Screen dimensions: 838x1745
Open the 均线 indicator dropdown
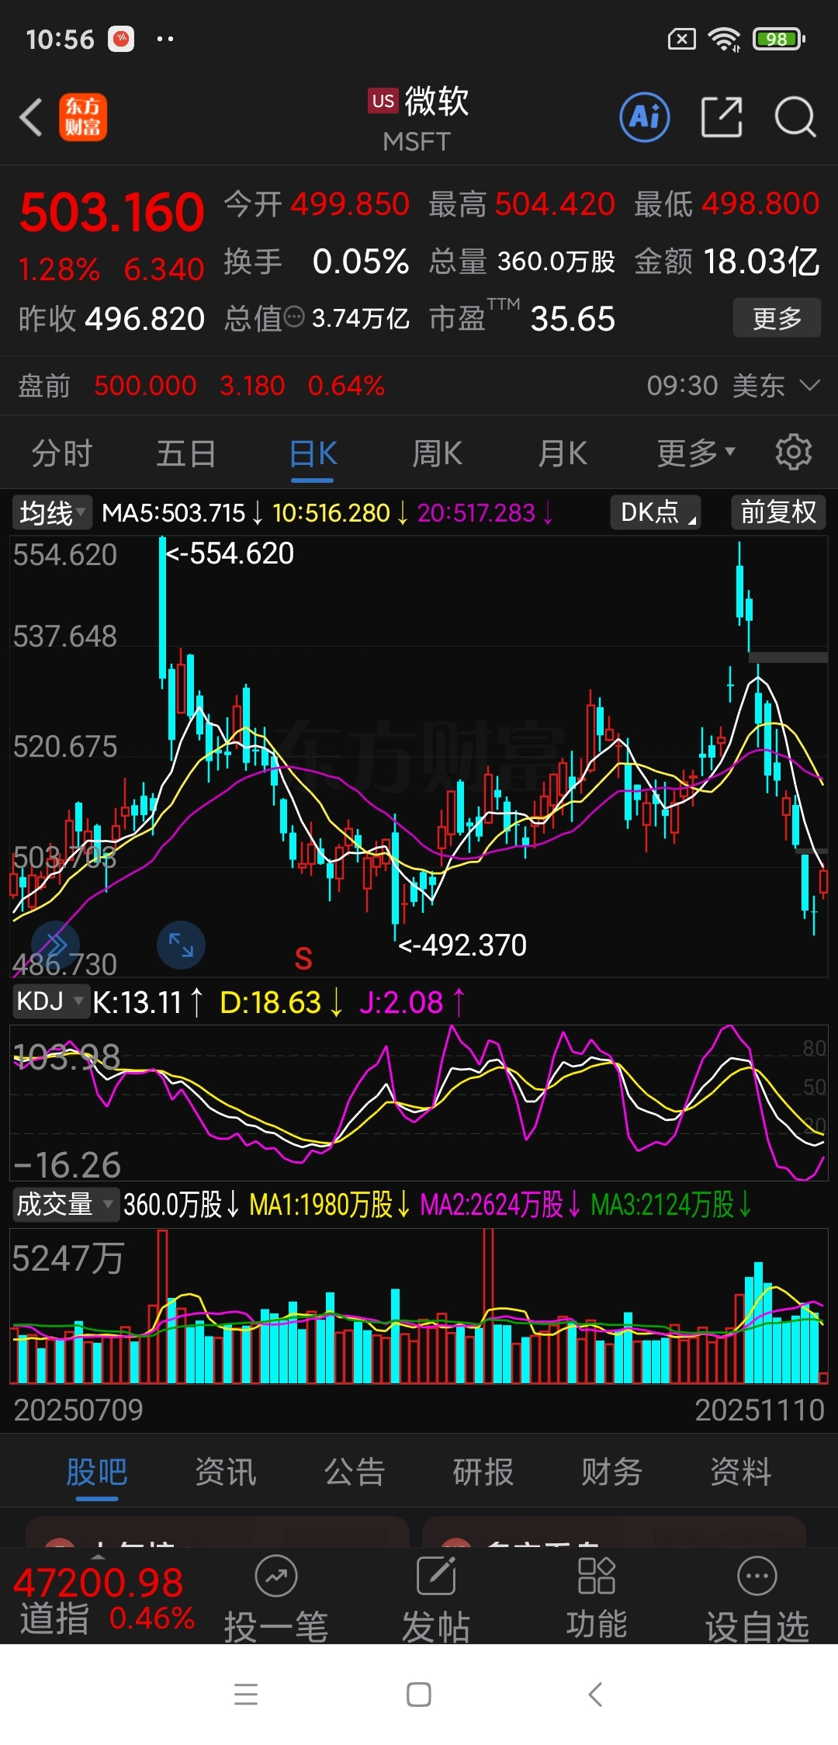[51, 512]
